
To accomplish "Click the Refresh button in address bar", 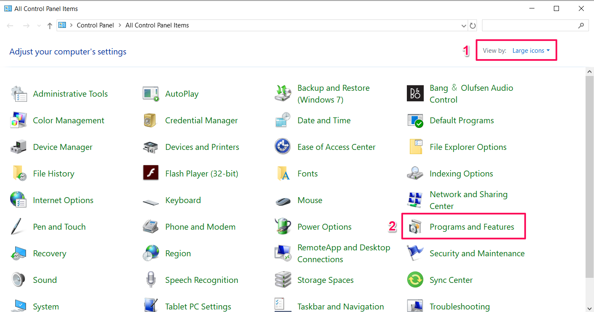I will click(473, 26).
